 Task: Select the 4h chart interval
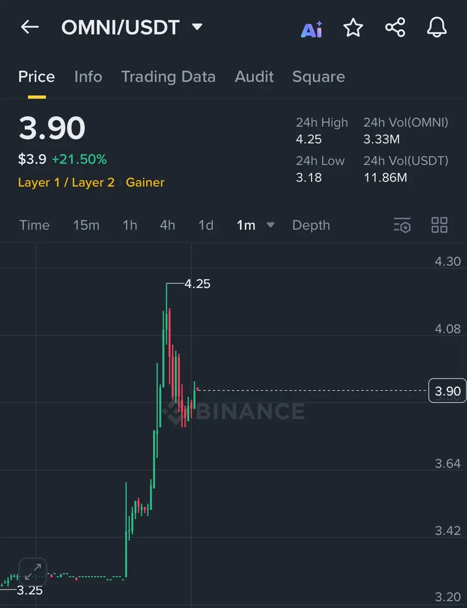pos(167,225)
